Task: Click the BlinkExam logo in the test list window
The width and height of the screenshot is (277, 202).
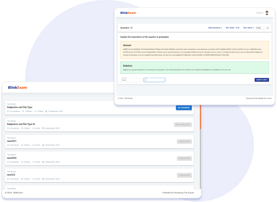Action: [x=18, y=87]
